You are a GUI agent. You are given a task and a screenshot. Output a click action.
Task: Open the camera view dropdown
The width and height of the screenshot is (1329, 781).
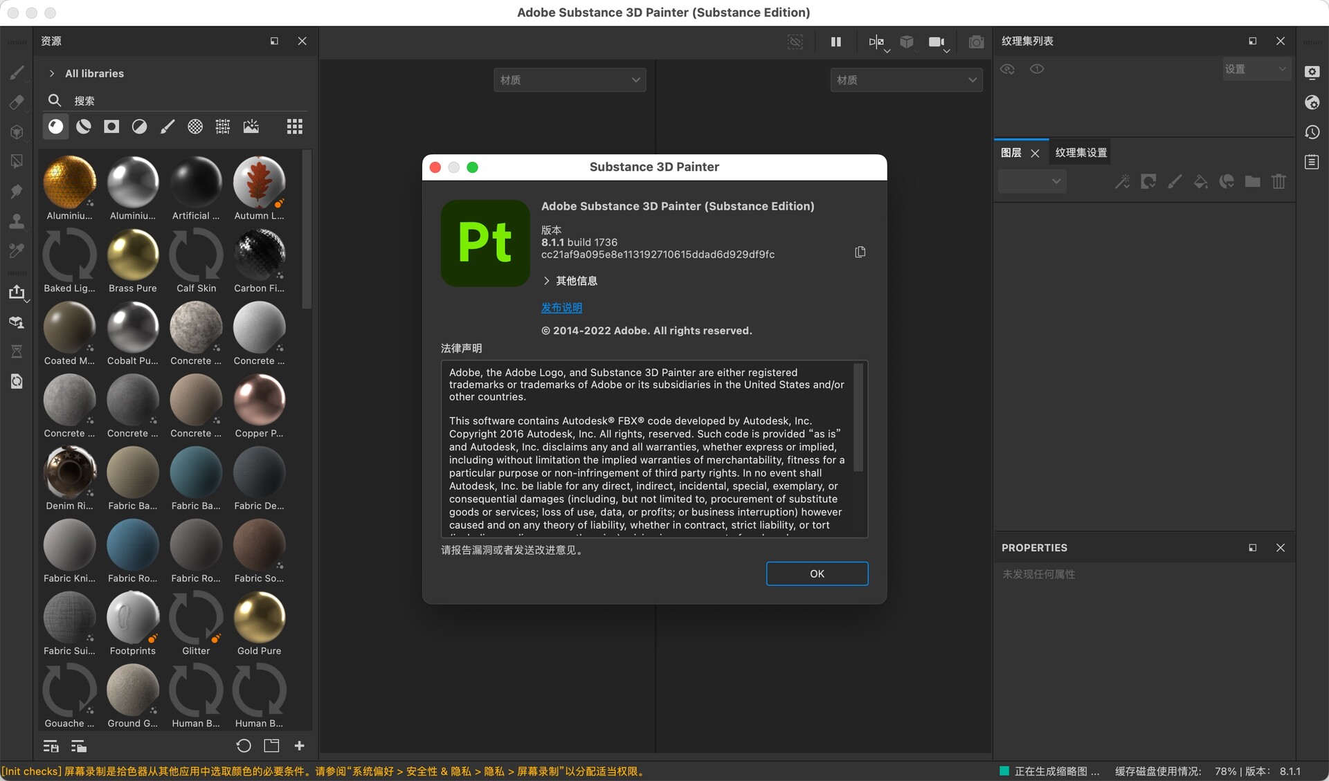pyautogui.click(x=938, y=43)
